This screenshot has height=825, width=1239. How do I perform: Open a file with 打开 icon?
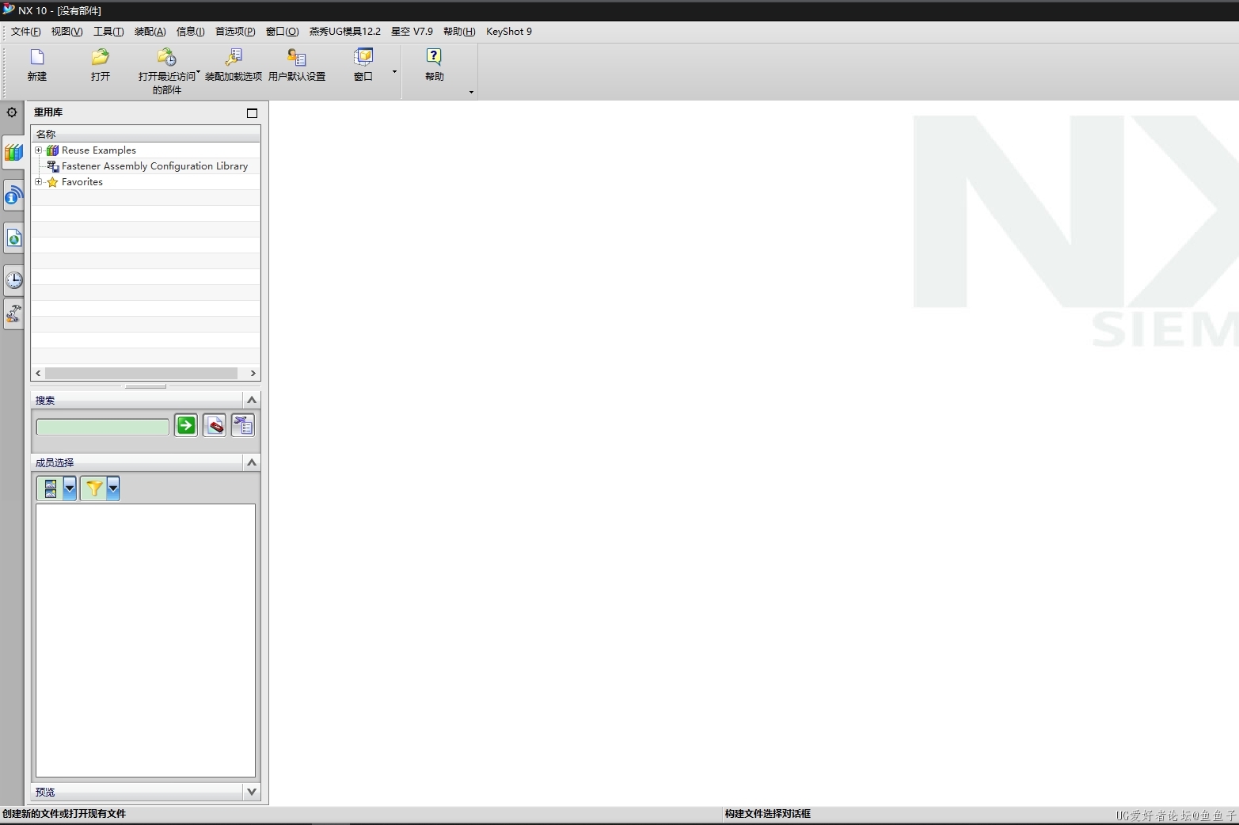[x=100, y=64]
